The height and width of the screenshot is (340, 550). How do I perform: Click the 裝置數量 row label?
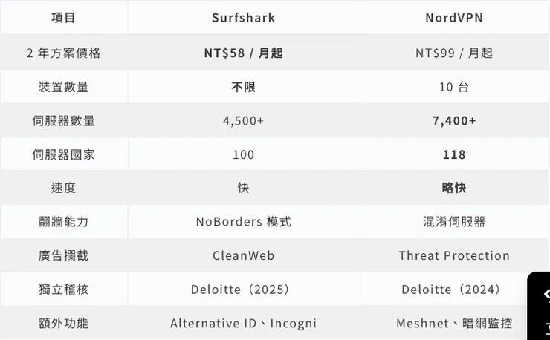(63, 87)
